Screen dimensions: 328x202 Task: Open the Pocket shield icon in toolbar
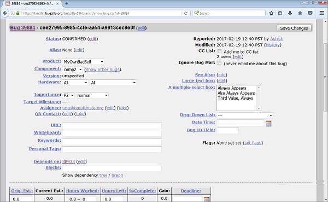pyautogui.click(x=310, y=13)
